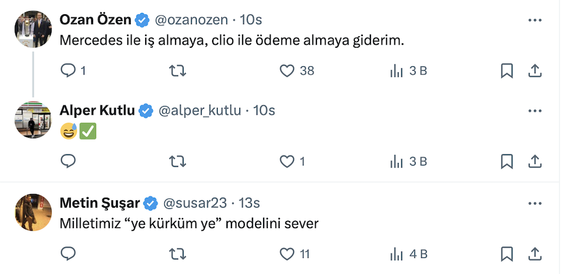Retweet Alper Kutlu's tweet
Viewport: 562px width, 274px height.
click(177, 162)
